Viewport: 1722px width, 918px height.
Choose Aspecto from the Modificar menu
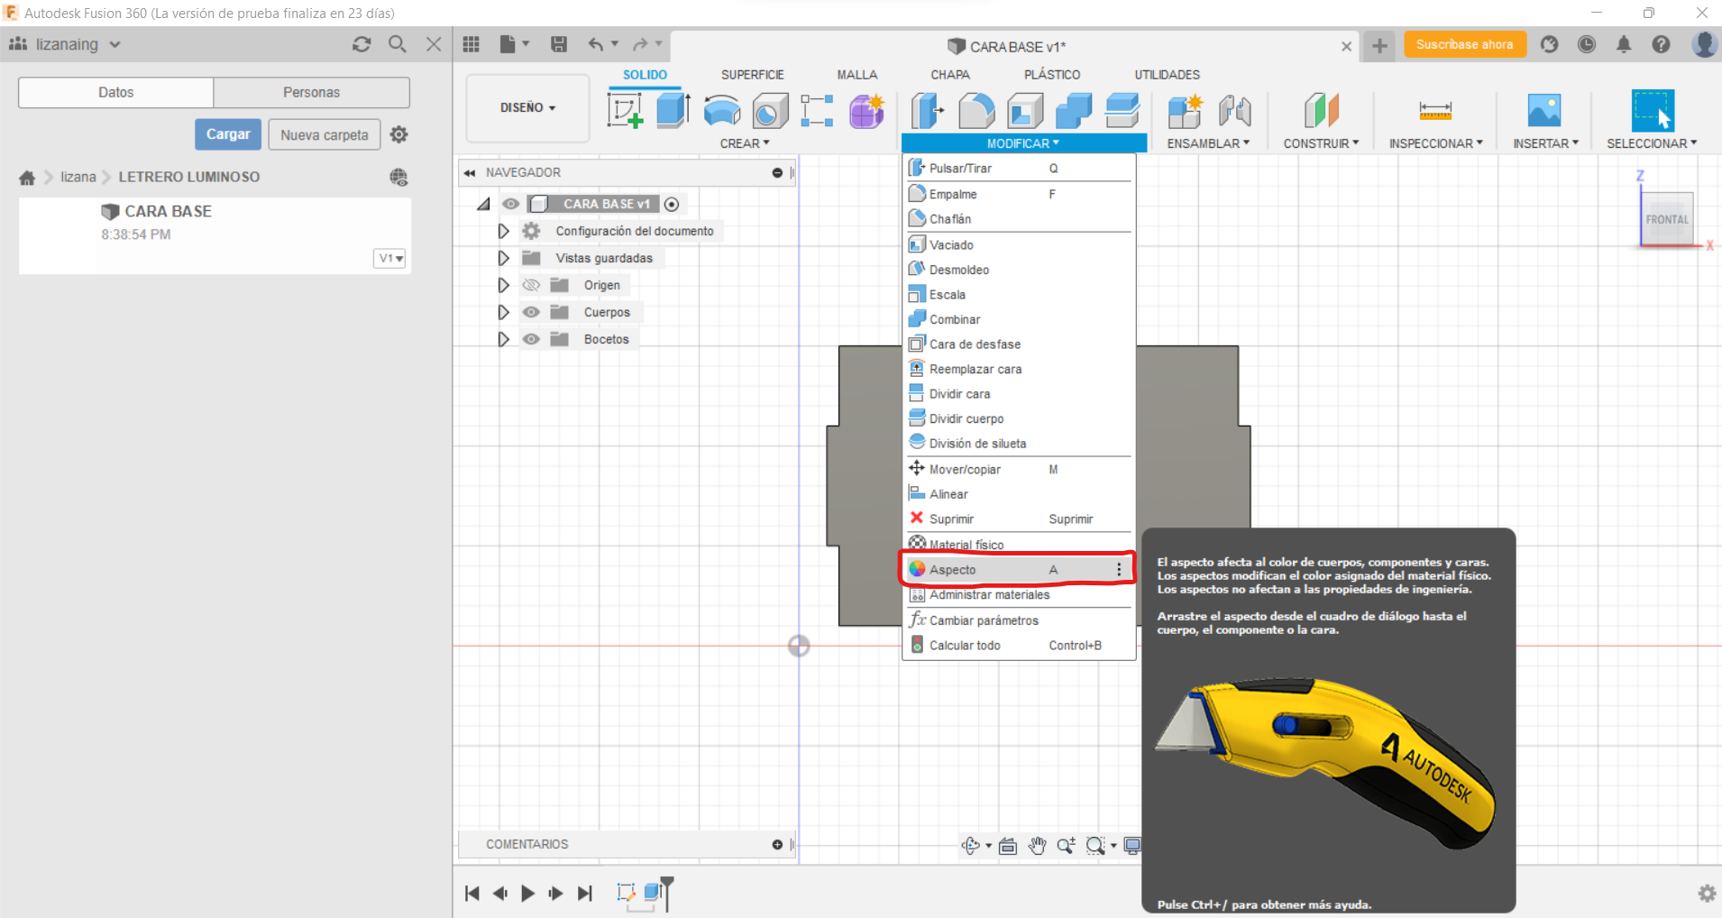click(x=1019, y=570)
